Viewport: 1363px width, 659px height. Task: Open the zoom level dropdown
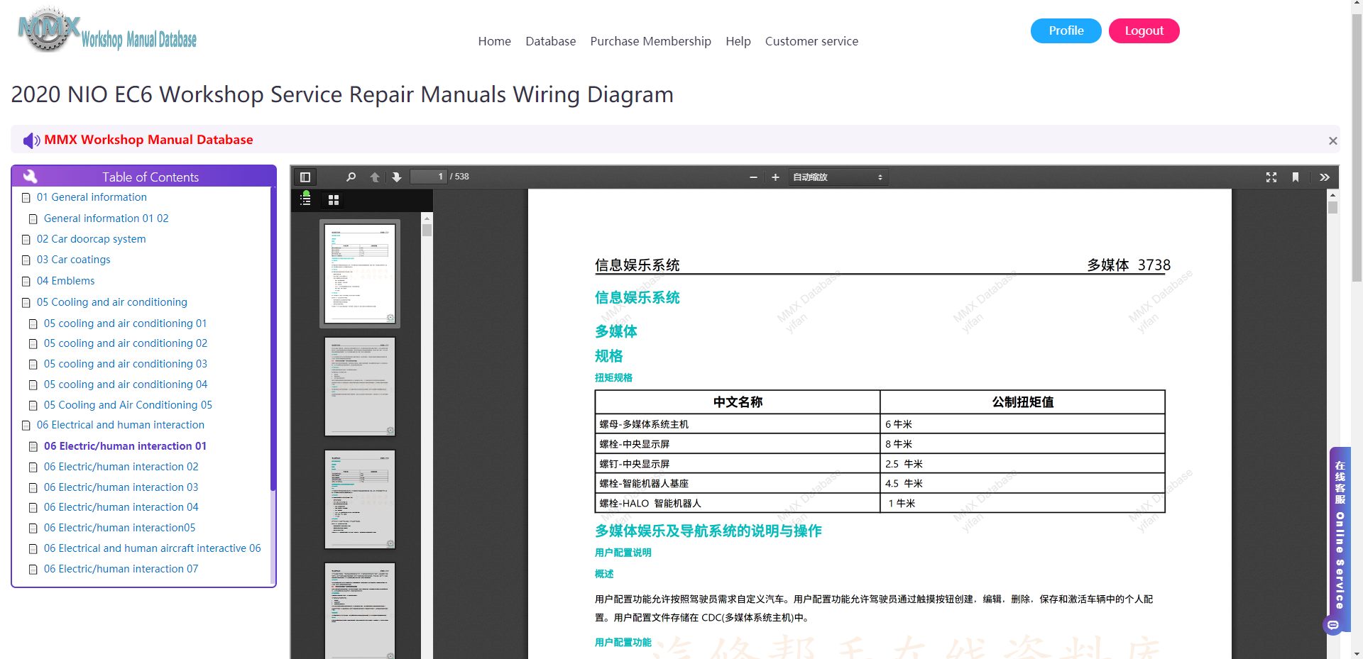click(x=838, y=177)
